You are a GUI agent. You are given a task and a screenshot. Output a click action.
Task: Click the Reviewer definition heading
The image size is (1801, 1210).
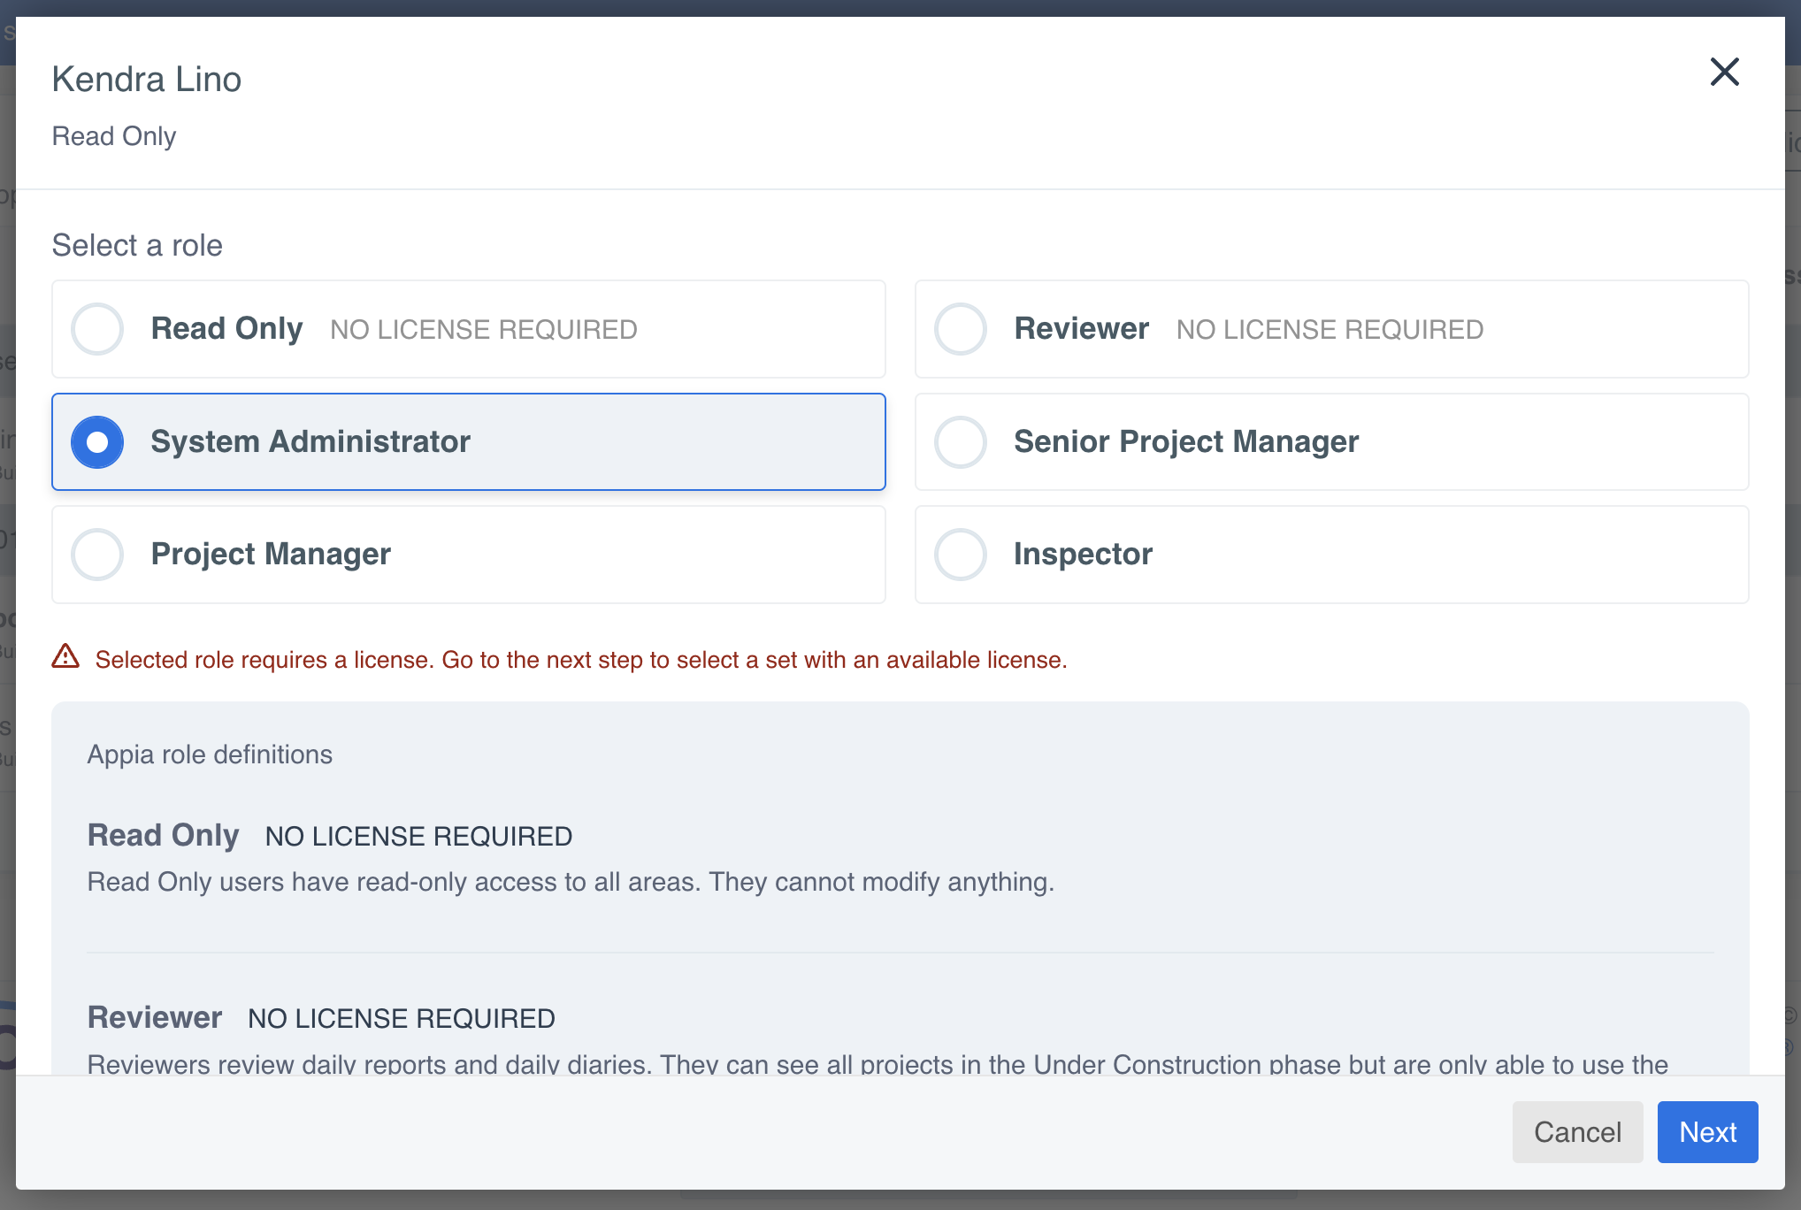pyautogui.click(x=155, y=1017)
